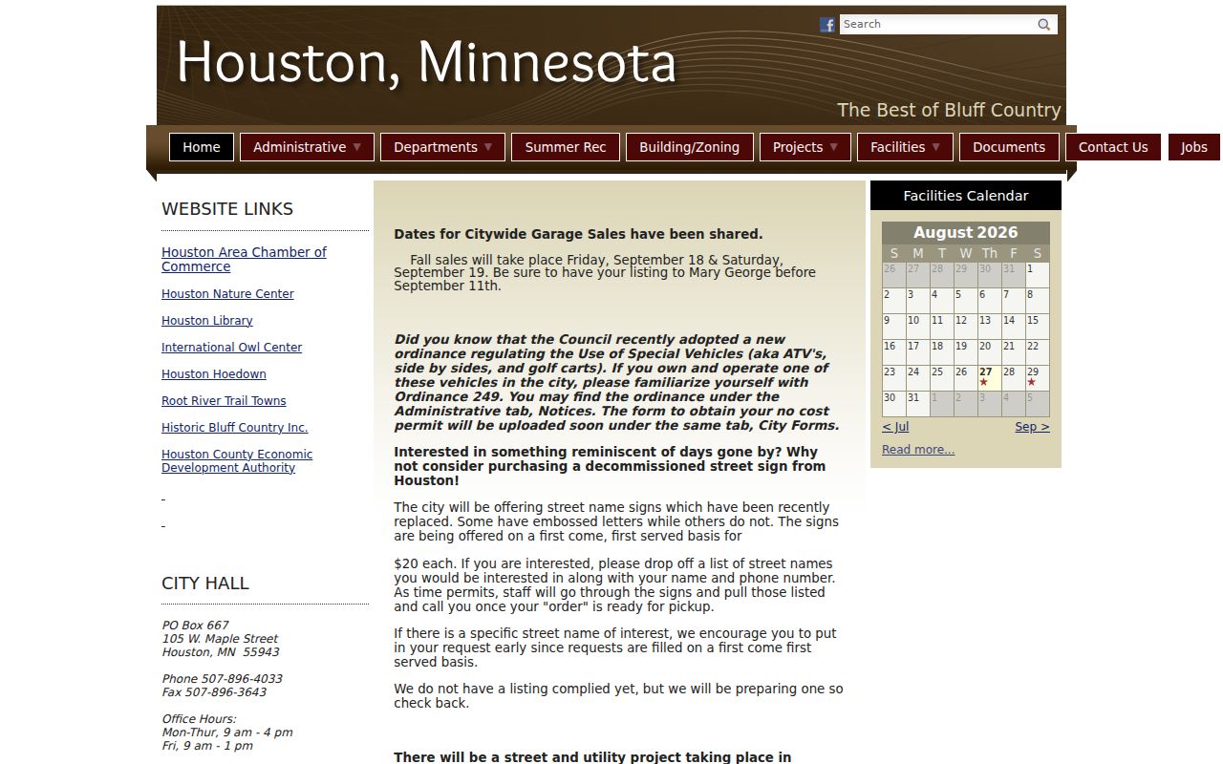Go to next month Sep in calendar

[1032, 427]
